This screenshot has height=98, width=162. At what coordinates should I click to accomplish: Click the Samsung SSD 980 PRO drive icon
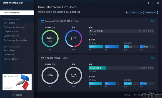(x=42, y=21)
